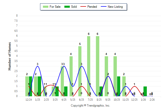Click the Number of Homes axis title
Viewport: 167px width, 112px height.
[10, 56]
